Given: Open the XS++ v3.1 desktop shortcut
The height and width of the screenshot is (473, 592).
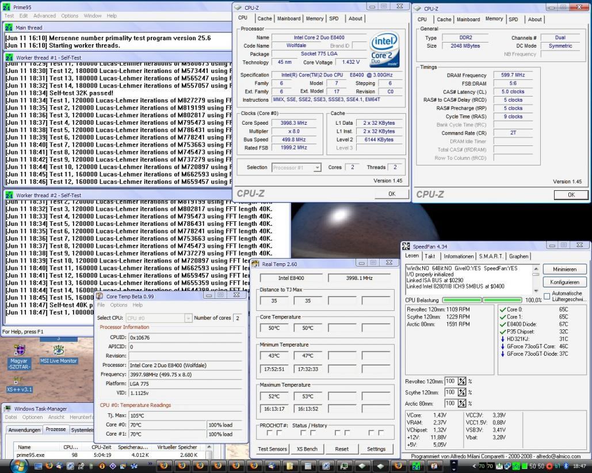Looking at the screenshot, I should pyautogui.click(x=19, y=385).
